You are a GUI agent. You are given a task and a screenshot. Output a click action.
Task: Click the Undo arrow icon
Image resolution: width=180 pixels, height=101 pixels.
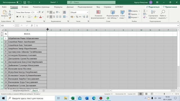pos(29,2)
